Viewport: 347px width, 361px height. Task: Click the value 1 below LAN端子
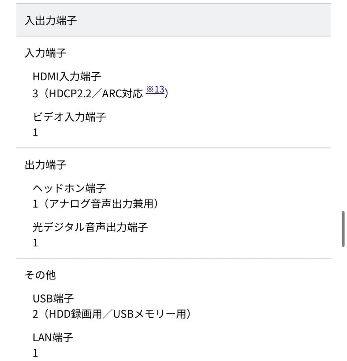[x=35, y=353]
